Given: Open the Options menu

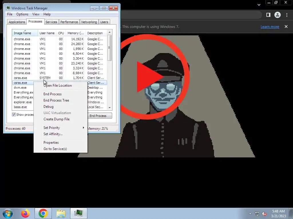Looking at the screenshot, I should pyautogui.click(x=22, y=14).
